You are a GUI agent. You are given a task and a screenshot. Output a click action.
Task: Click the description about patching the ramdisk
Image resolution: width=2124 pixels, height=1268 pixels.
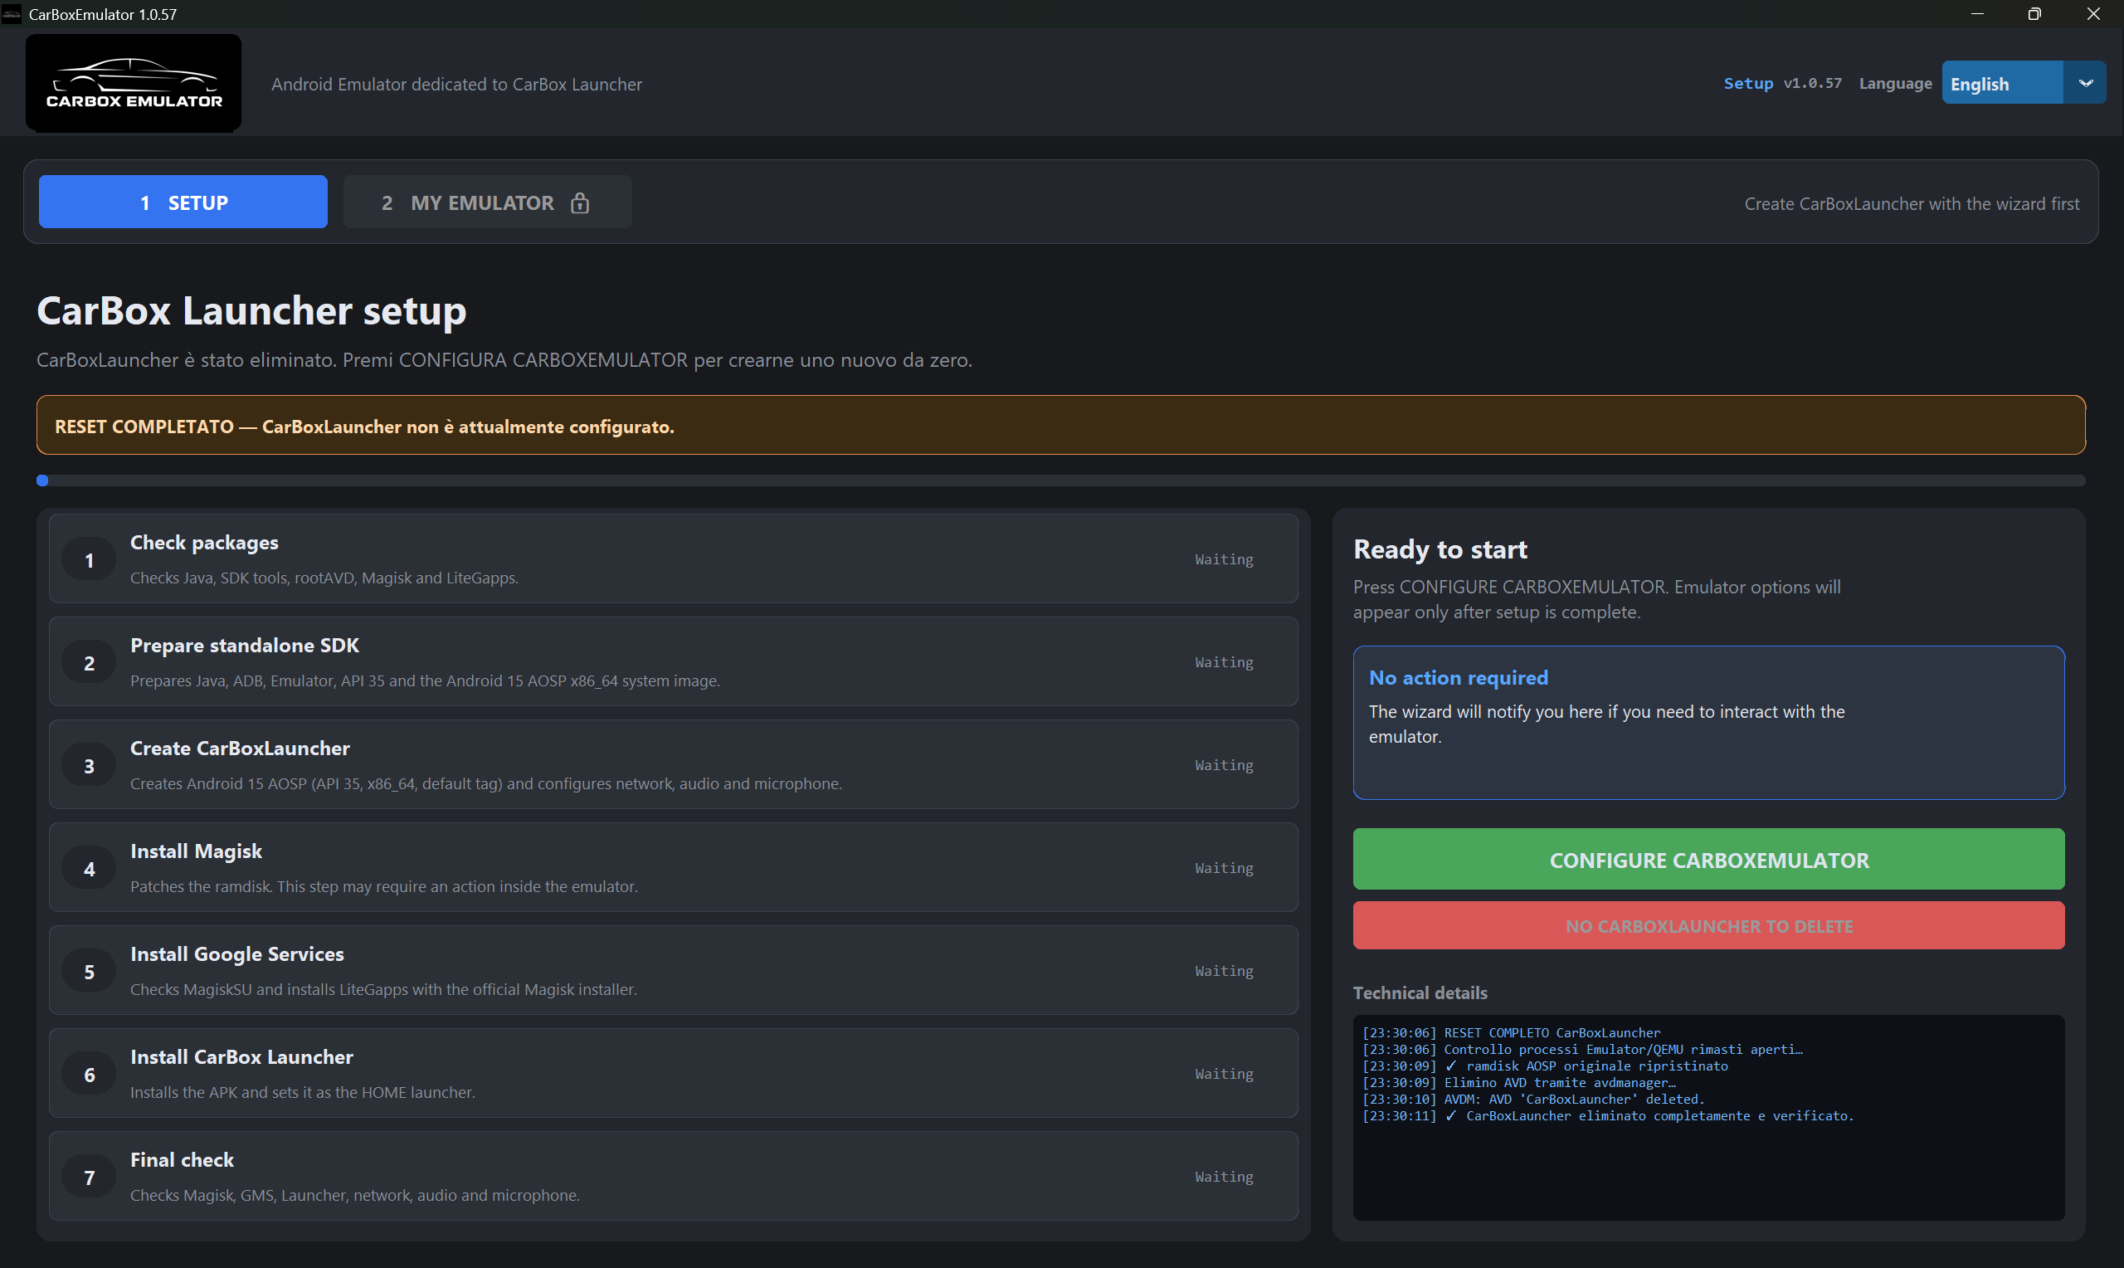tap(383, 886)
